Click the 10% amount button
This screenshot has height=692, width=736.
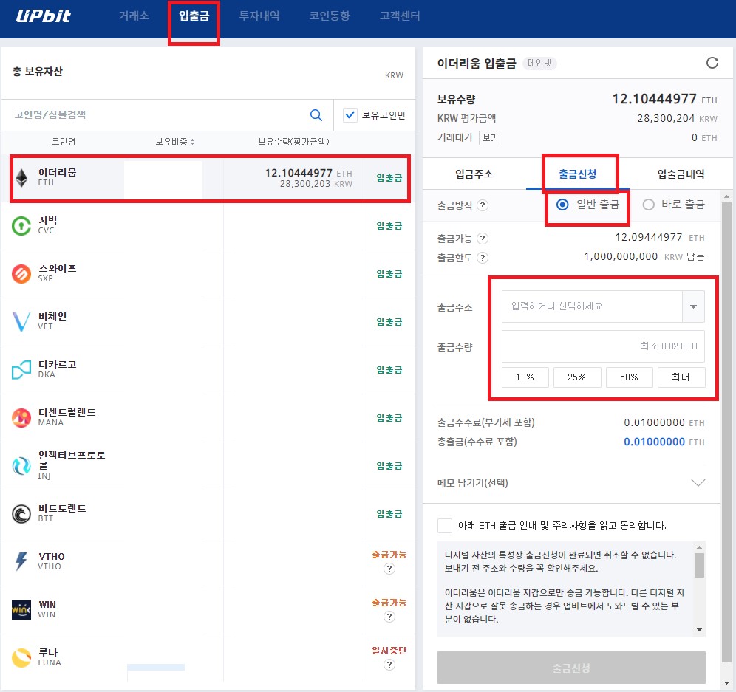tap(525, 377)
